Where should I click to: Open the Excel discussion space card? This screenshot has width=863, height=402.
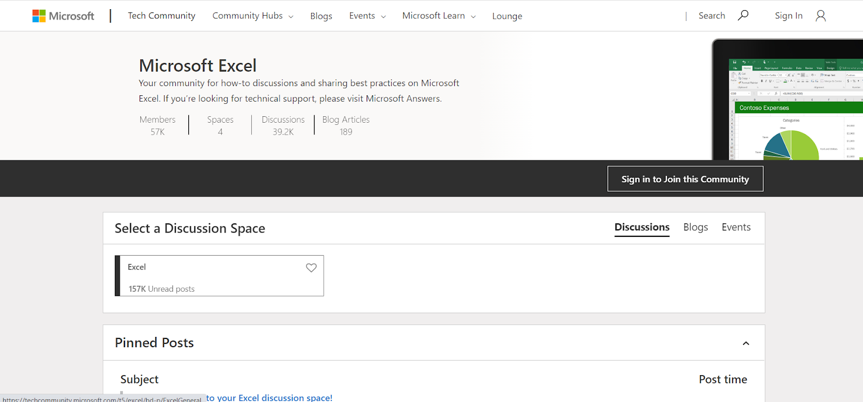pos(220,276)
